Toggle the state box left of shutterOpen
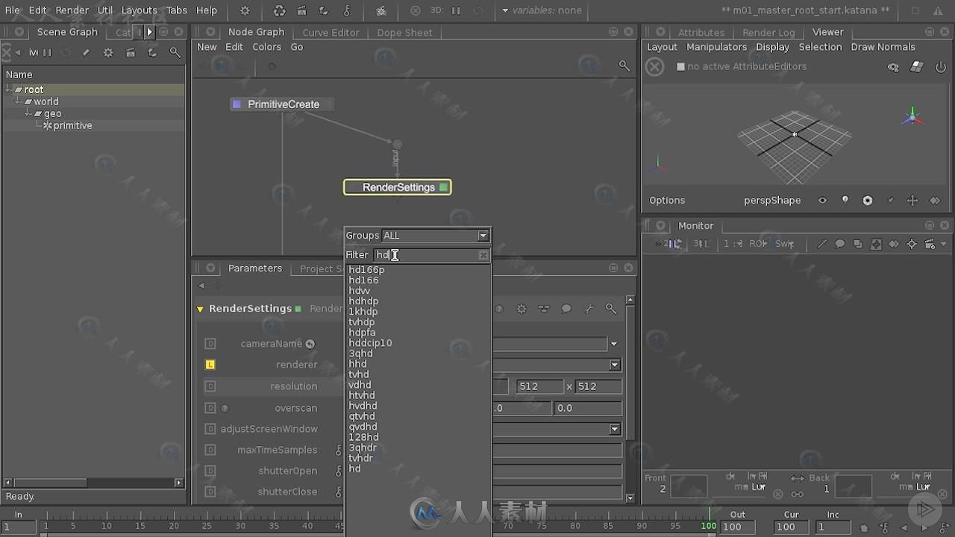The width and height of the screenshot is (955, 537). tap(210, 471)
